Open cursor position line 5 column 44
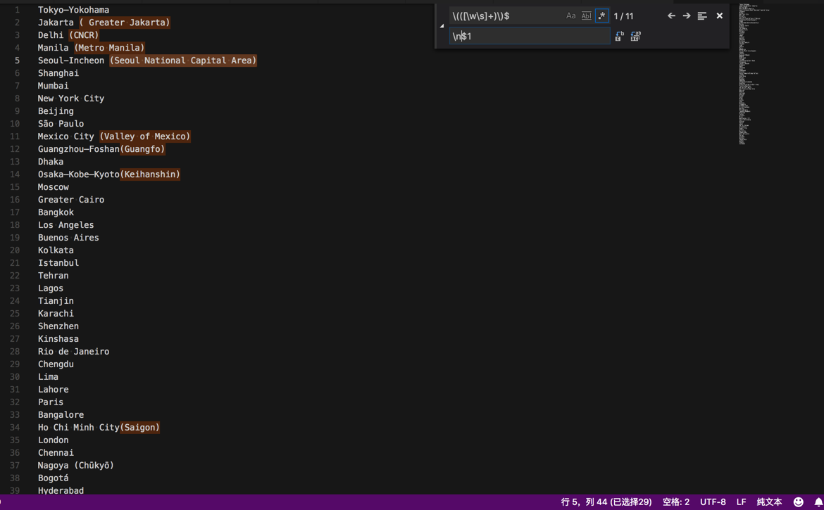The width and height of the screenshot is (824, 510). (x=606, y=502)
